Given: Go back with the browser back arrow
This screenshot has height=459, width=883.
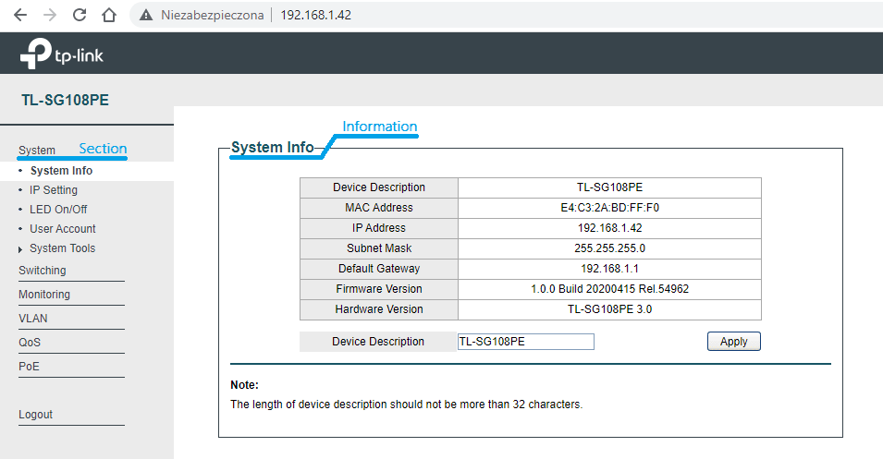Looking at the screenshot, I should tap(20, 15).
